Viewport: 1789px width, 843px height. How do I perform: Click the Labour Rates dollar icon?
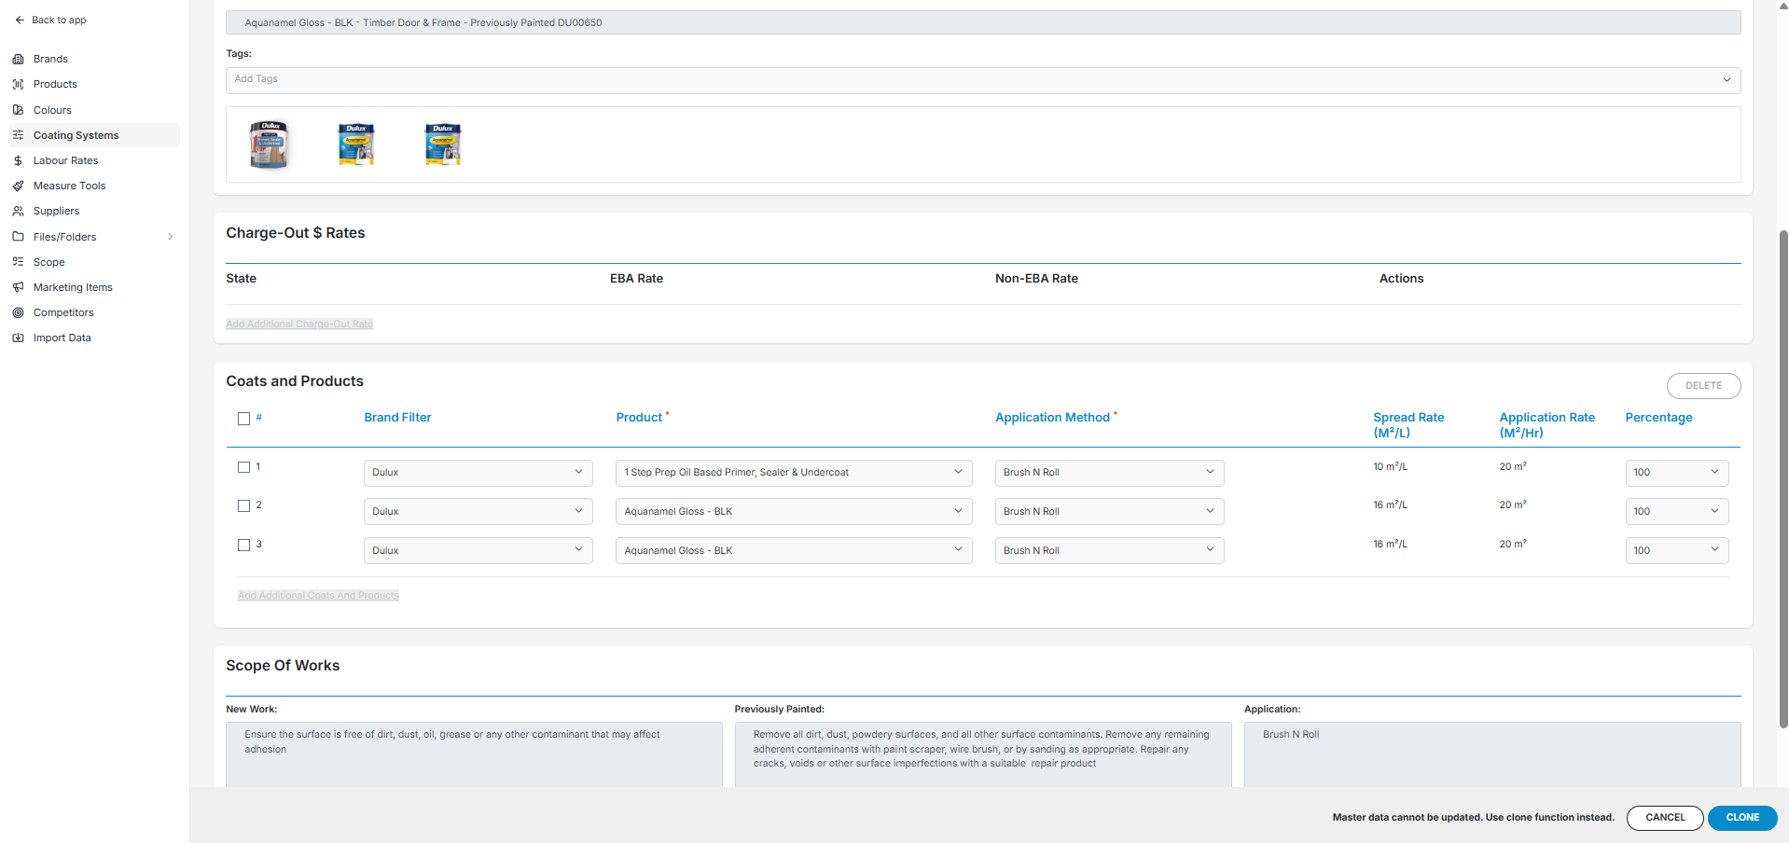pos(18,160)
